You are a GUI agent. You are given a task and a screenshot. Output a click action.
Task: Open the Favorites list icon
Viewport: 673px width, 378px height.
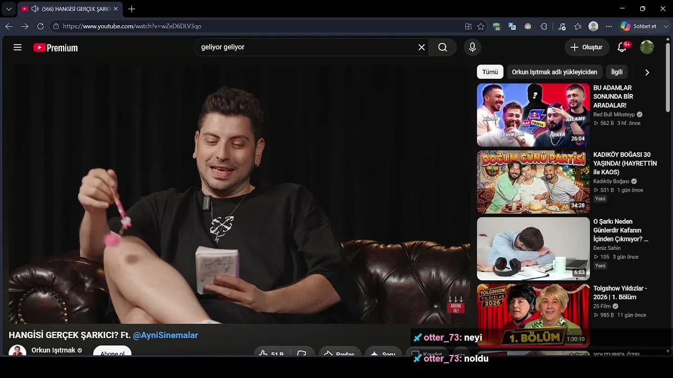(578, 26)
